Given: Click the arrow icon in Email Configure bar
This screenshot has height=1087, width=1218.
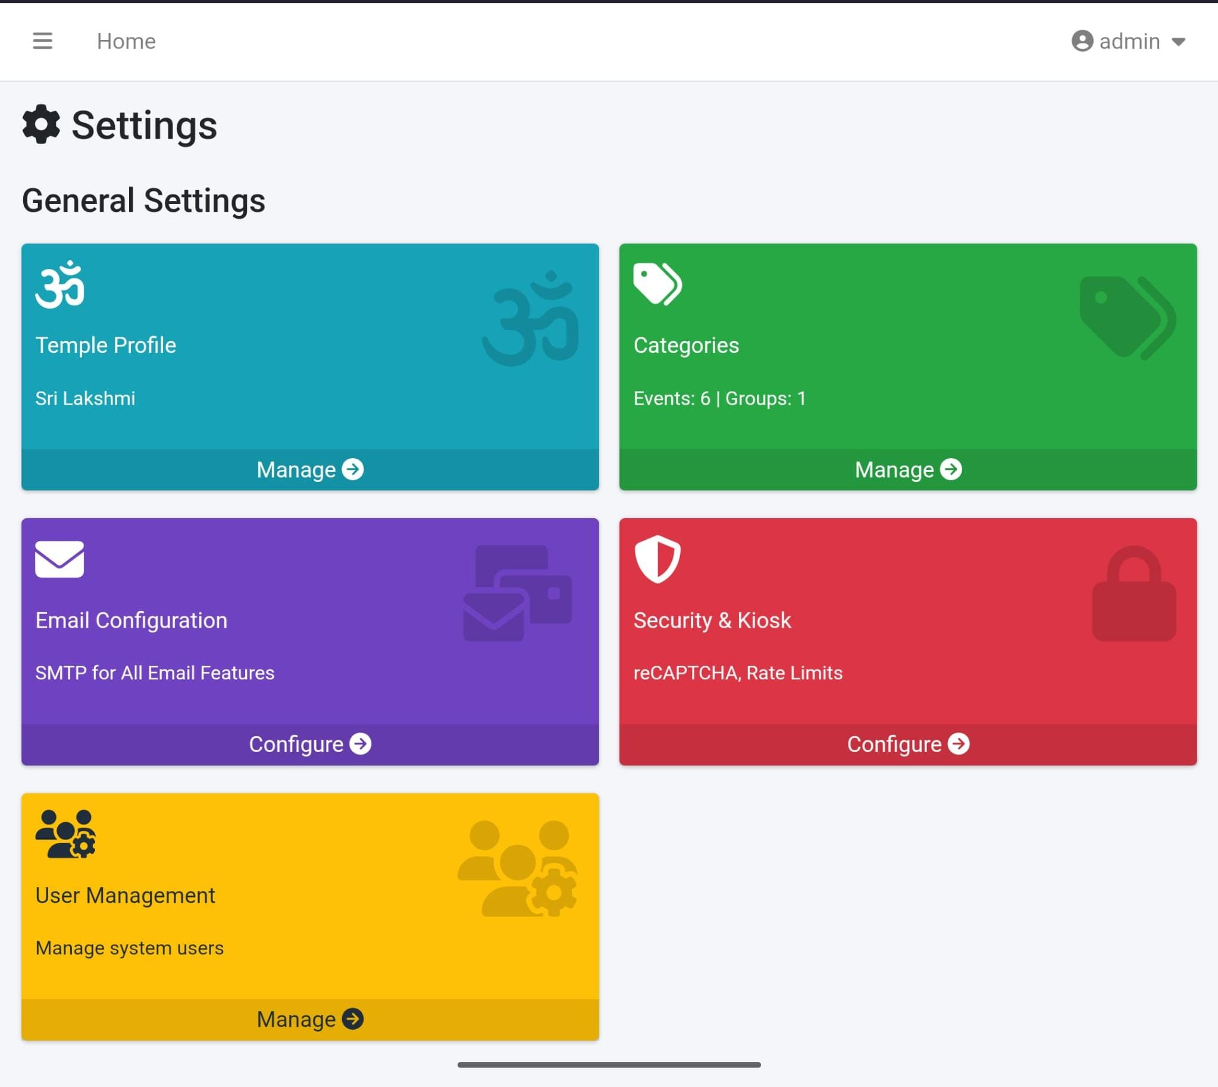Looking at the screenshot, I should (x=361, y=744).
